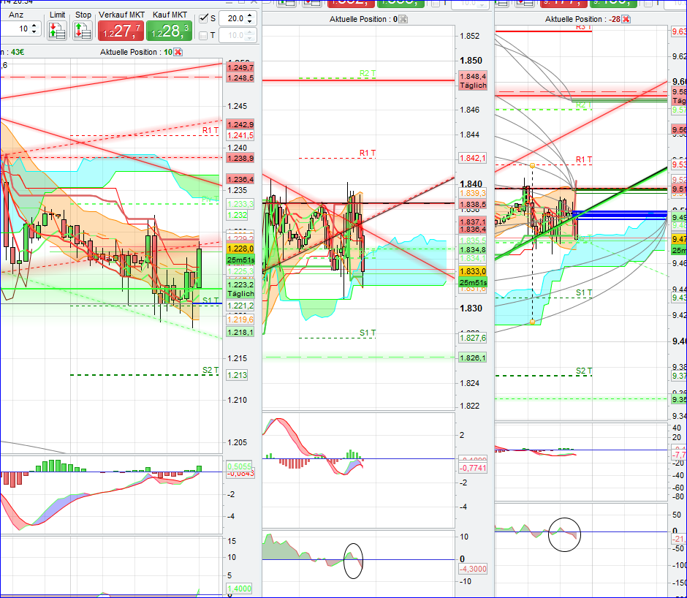This screenshot has width=687, height=598.
Task: Enable the T trailing checkbox
Action: 202,35
